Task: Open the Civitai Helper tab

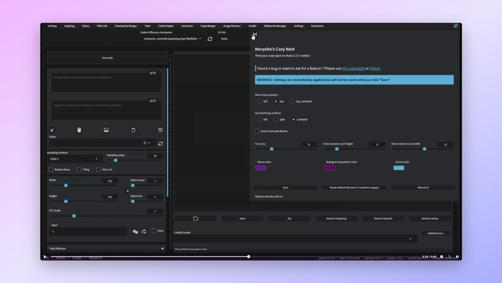Action: [x=166, y=26]
